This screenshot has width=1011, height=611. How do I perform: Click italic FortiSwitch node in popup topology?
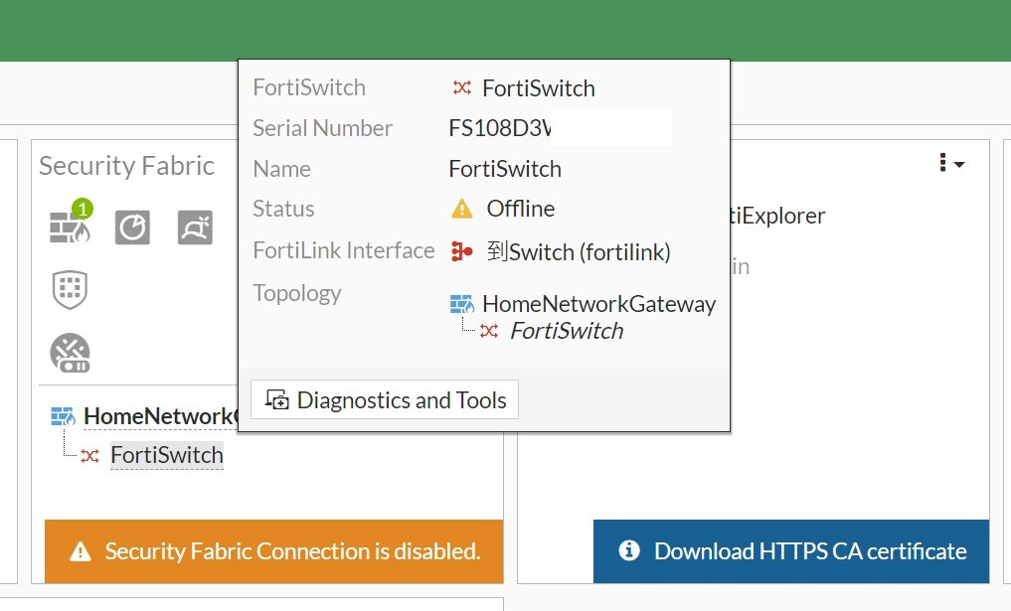[566, 331]
